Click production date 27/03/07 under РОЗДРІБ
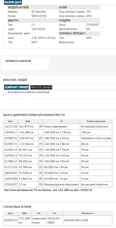Image resolution: width=116 pixels, height=228 pixels. tap(92, 25)
